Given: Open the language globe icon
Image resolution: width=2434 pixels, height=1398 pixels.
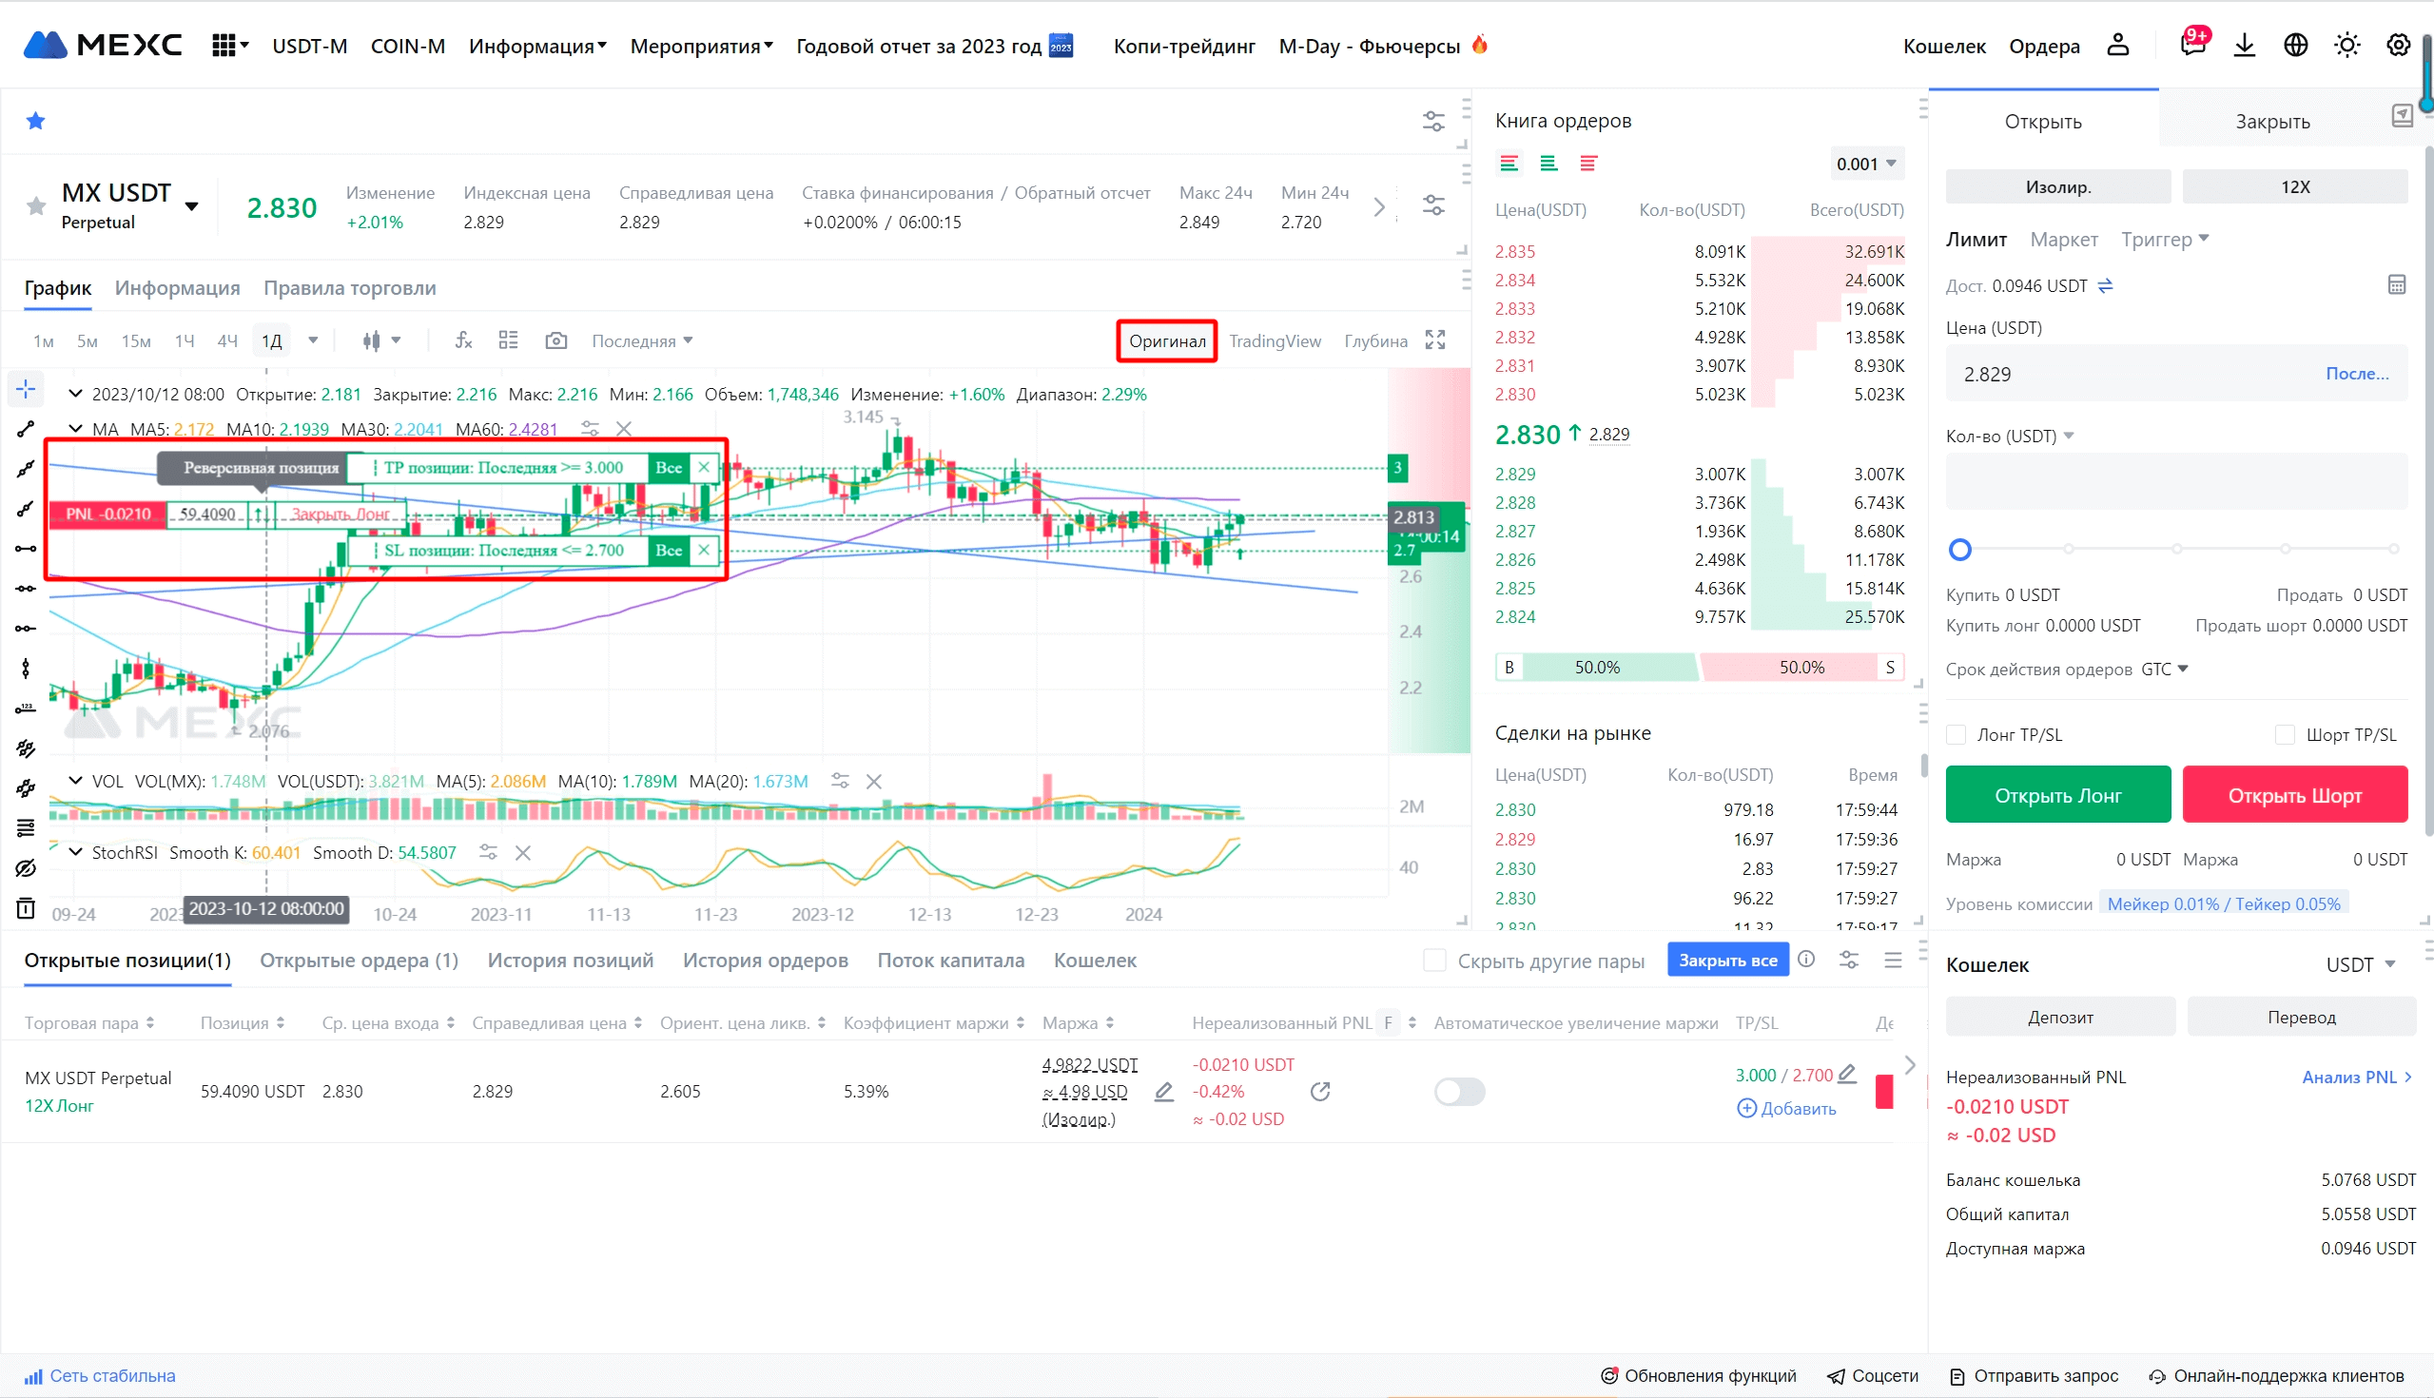Looking at the screenshot, I should 2295,45.
